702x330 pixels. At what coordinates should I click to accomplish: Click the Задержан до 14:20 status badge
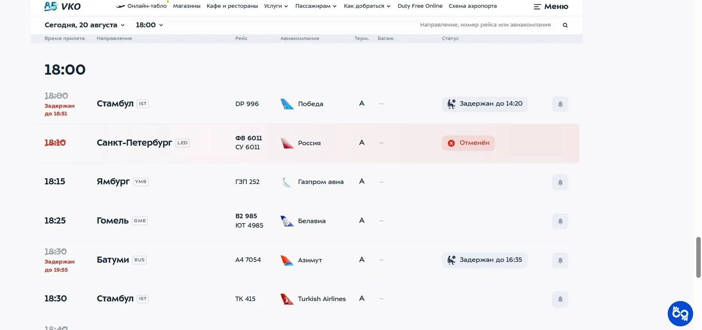pyautogui.click(x=485, y=104)
